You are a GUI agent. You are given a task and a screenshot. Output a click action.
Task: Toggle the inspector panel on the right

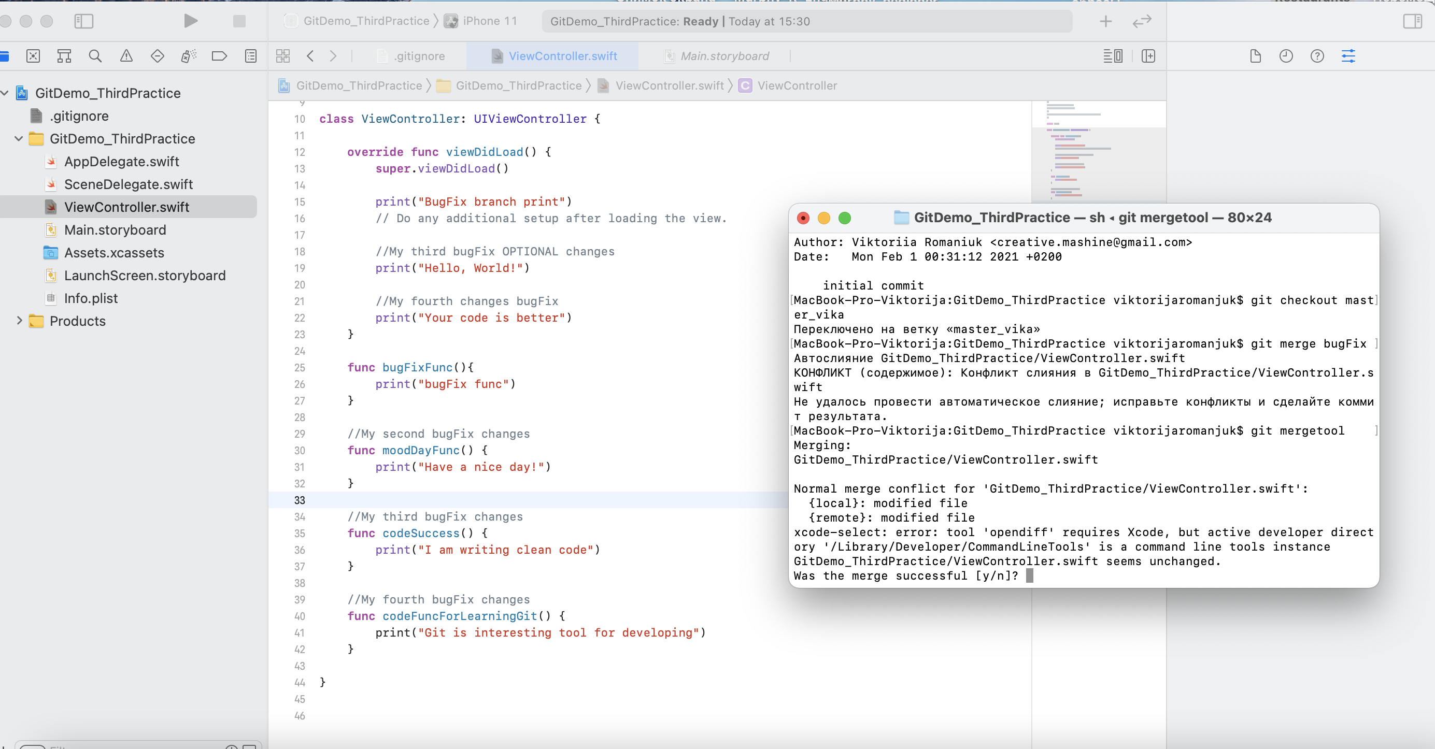[x=1412, y=21]
